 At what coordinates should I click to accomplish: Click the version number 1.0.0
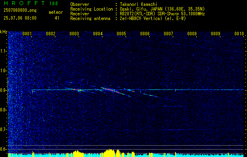[x=53, y=4]
